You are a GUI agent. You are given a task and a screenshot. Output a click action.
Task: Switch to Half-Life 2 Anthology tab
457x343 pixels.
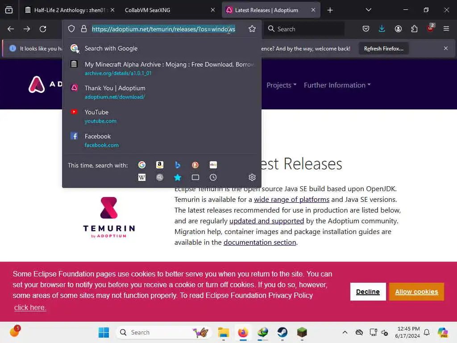point(69,10)
